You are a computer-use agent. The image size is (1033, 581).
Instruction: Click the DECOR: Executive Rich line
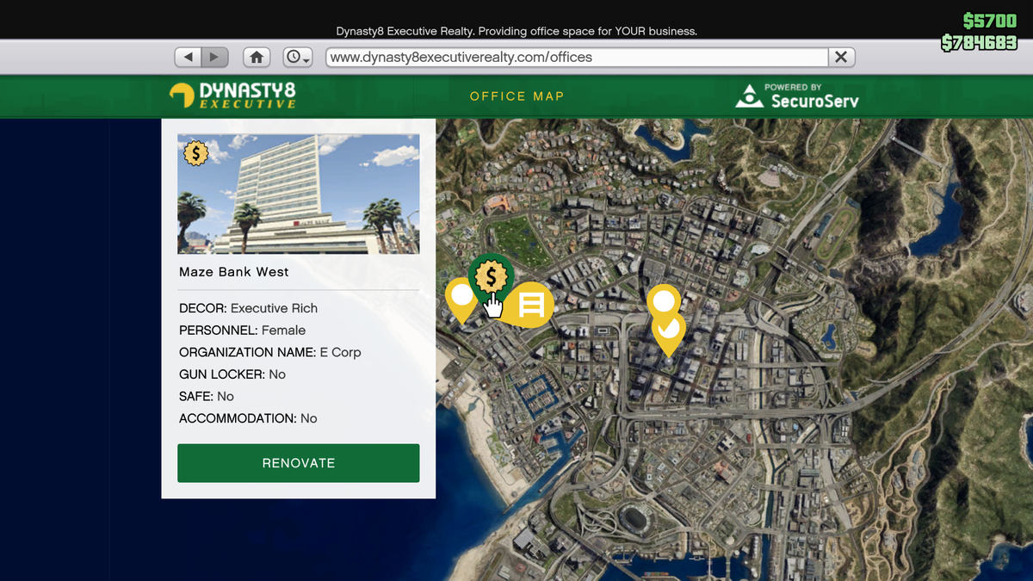249,308
